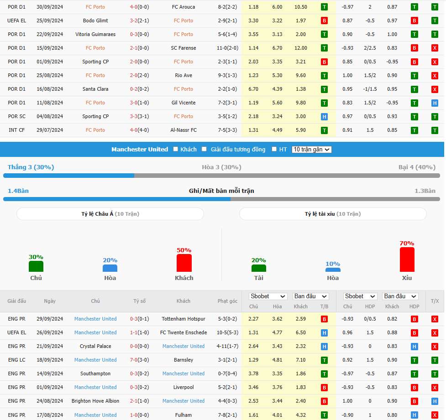Click blue H result badge in POR SC row

324,116
